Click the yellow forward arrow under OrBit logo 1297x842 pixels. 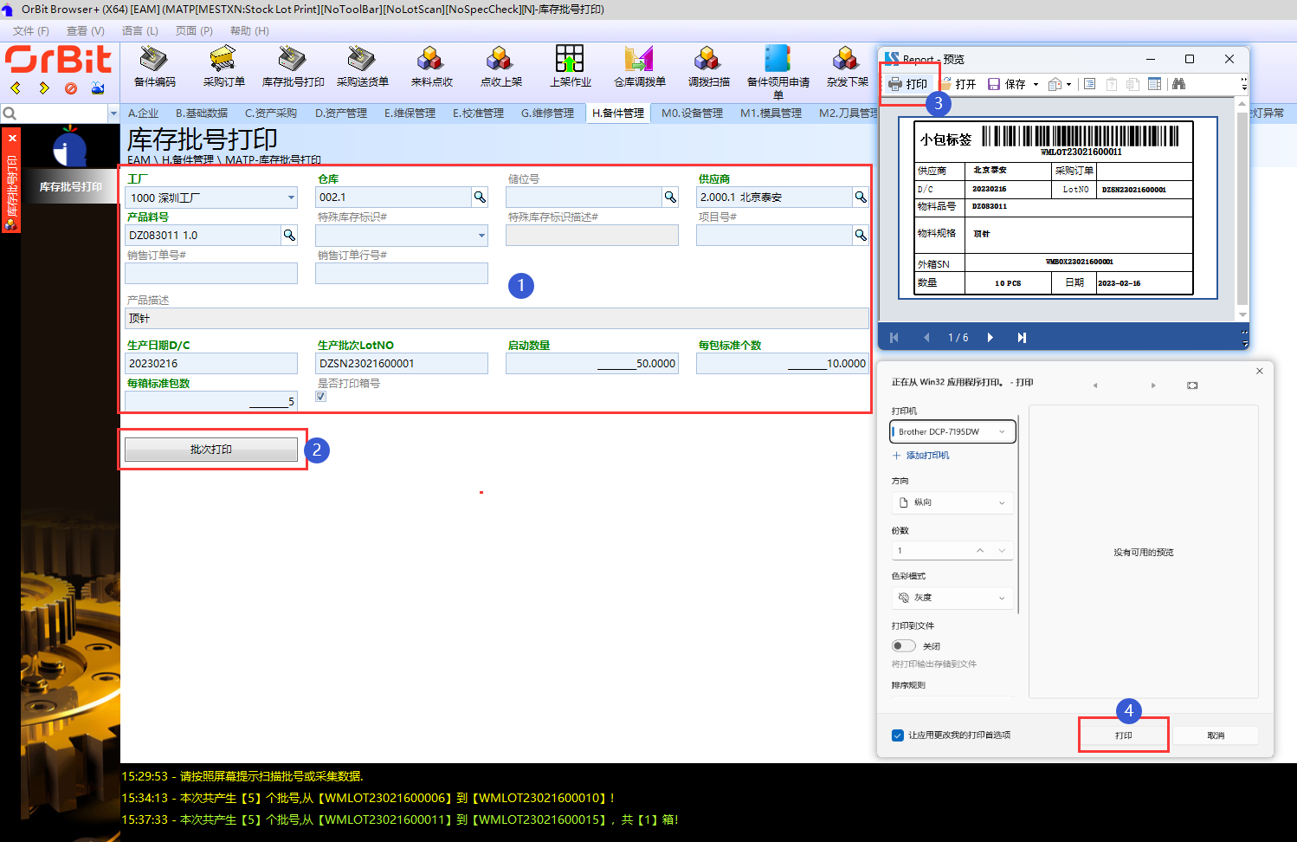[x=43, y=88]
